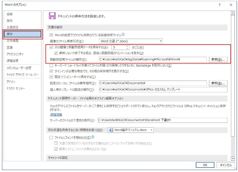Image resolution: width=238 pixels, height=172 pixels.
Task: Click info icon beside cloud auto-save option
Action: pos(123,34)
